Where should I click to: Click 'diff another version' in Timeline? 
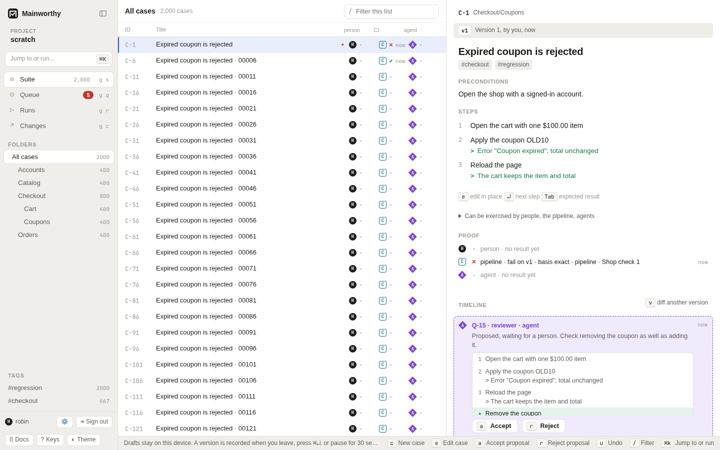click(x=677, y=302)
